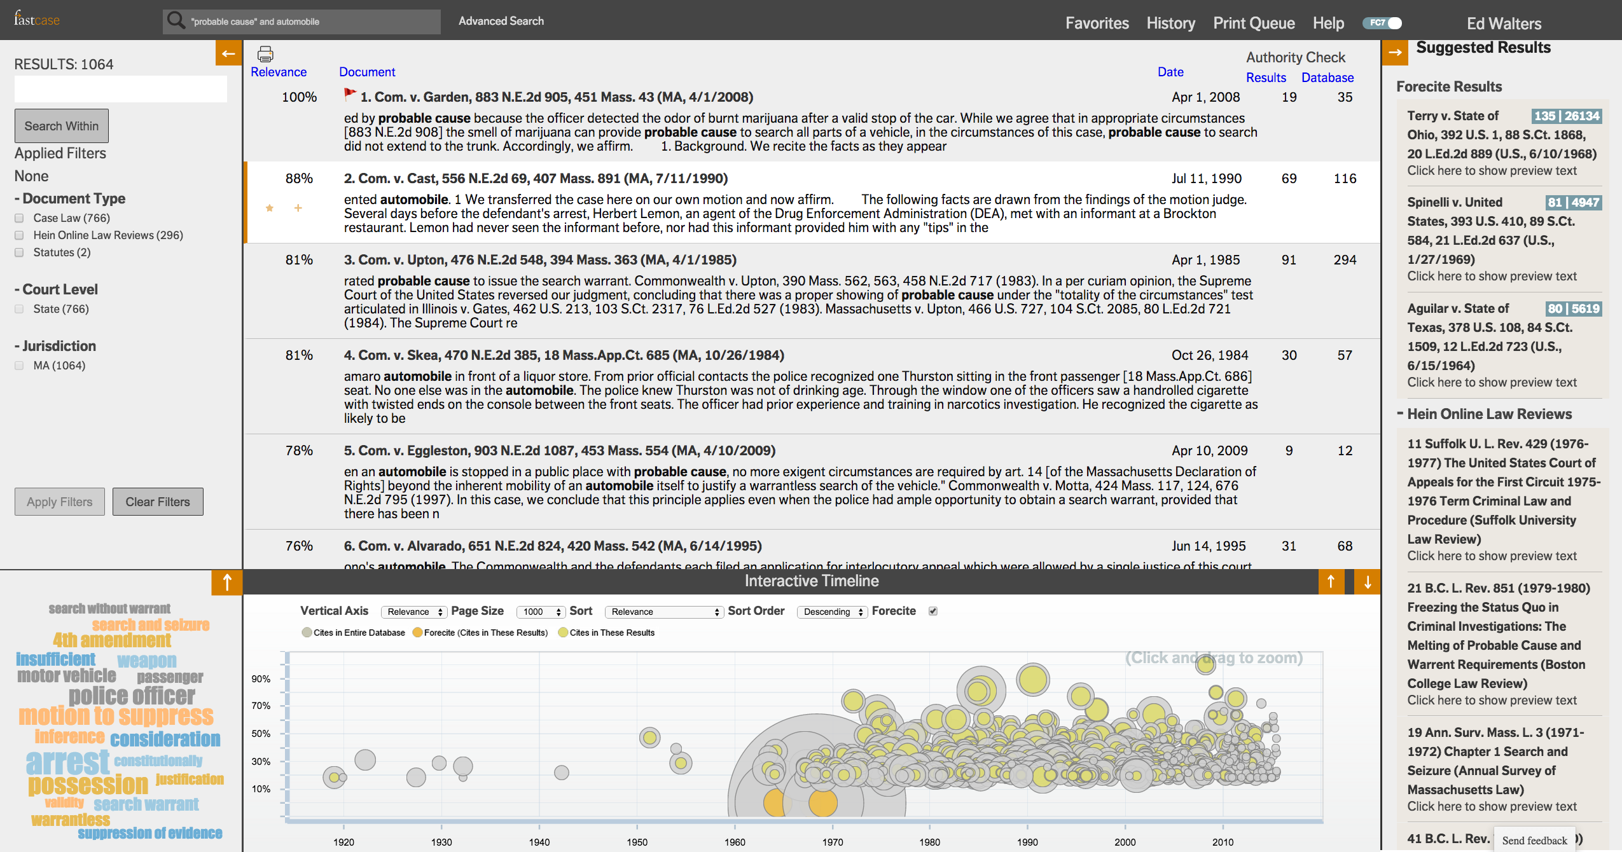Open the Print Queue menu
1622x852 pixels.
click(1254, 24)
